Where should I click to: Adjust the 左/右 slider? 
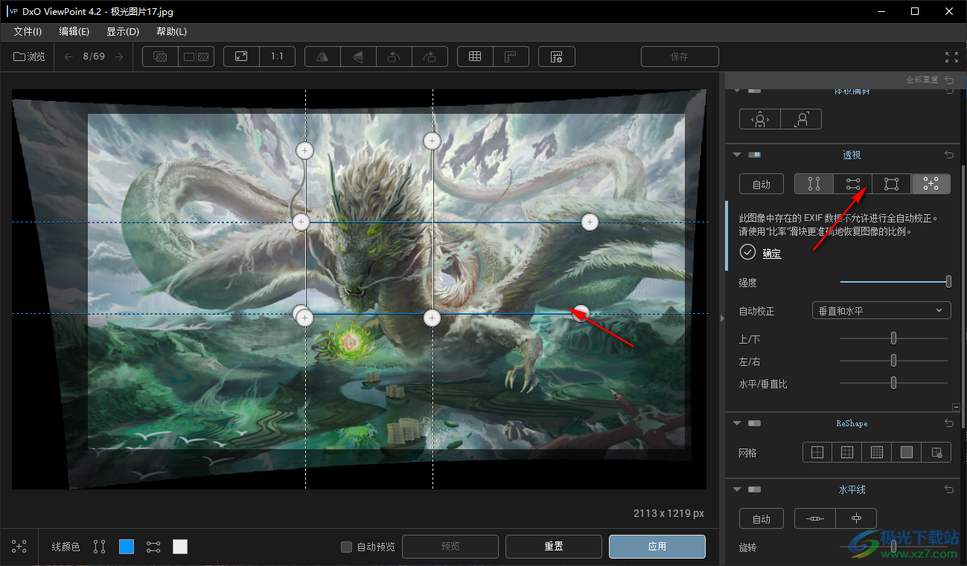[894, 361]
